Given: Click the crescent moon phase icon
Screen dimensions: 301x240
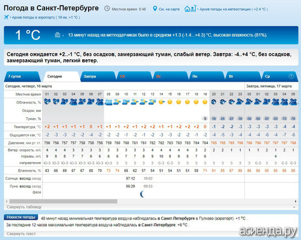Looking at the screenshot, I should 142,194.
